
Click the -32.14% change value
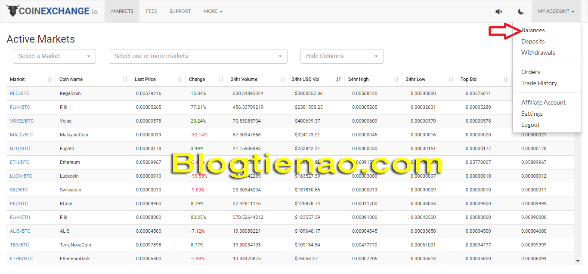click(x=199, y=135)
